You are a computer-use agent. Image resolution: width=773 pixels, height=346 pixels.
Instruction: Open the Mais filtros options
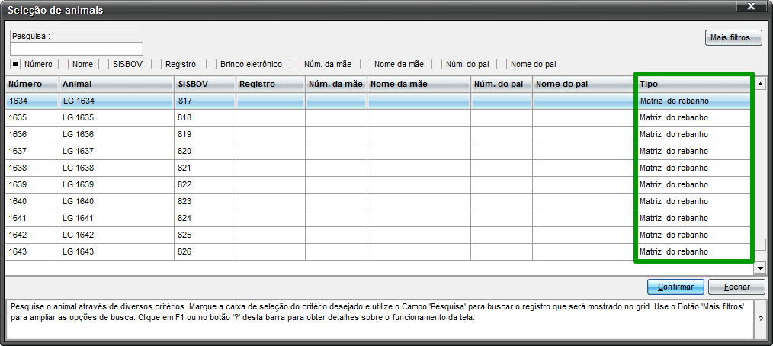pyautogui.click(x=733, y=37)
